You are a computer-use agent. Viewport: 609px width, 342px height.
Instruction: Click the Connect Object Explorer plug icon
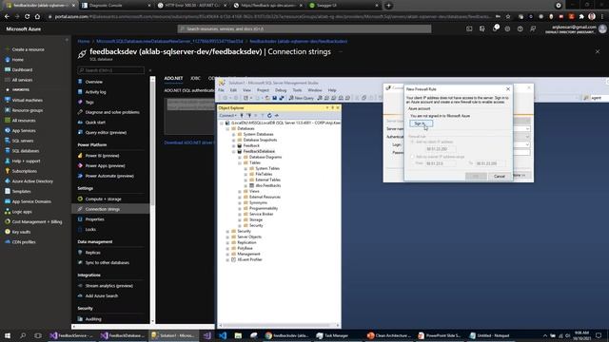point(242,116)
